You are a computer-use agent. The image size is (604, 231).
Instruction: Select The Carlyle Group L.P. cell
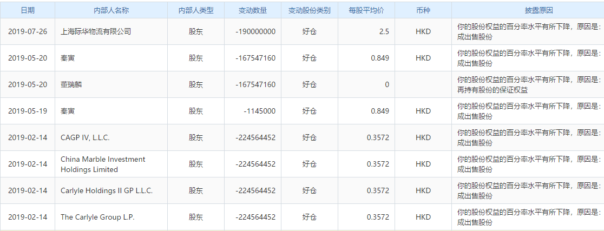pos(111,217)
